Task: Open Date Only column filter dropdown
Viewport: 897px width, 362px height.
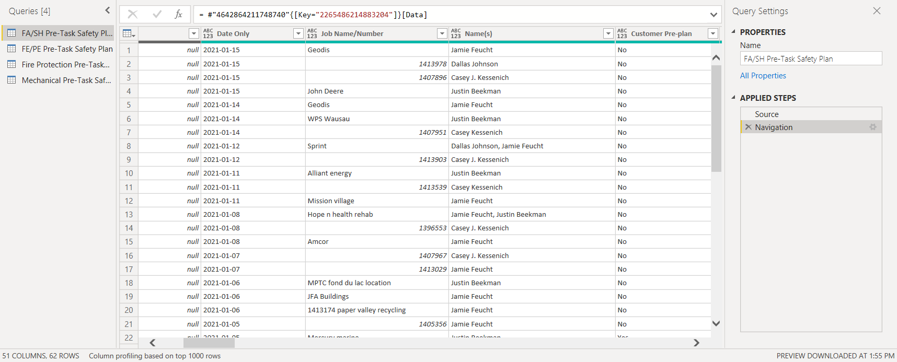Action: (298, 33)
